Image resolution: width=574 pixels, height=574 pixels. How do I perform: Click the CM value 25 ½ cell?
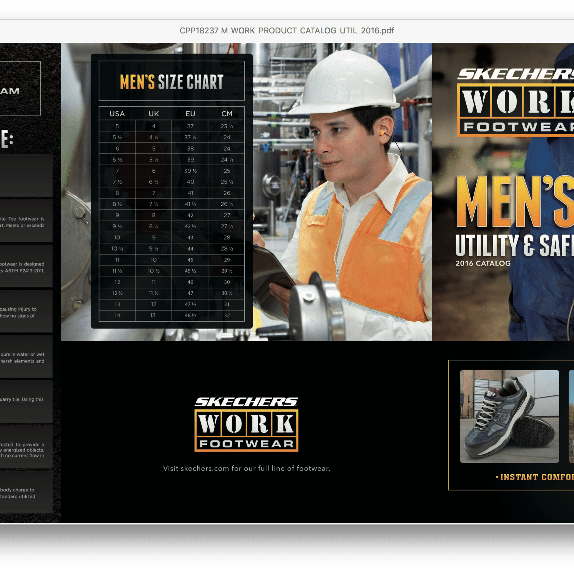[x=227, y=182]
